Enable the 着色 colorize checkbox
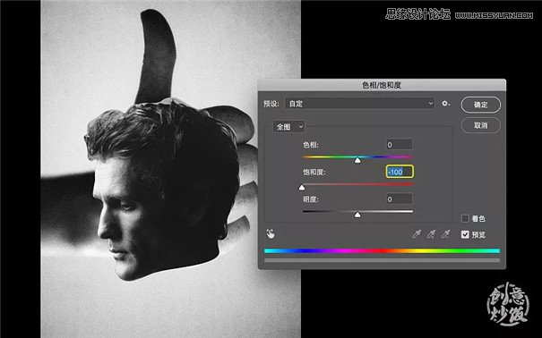This screenshot has width=542, height=338. [465, 218]
